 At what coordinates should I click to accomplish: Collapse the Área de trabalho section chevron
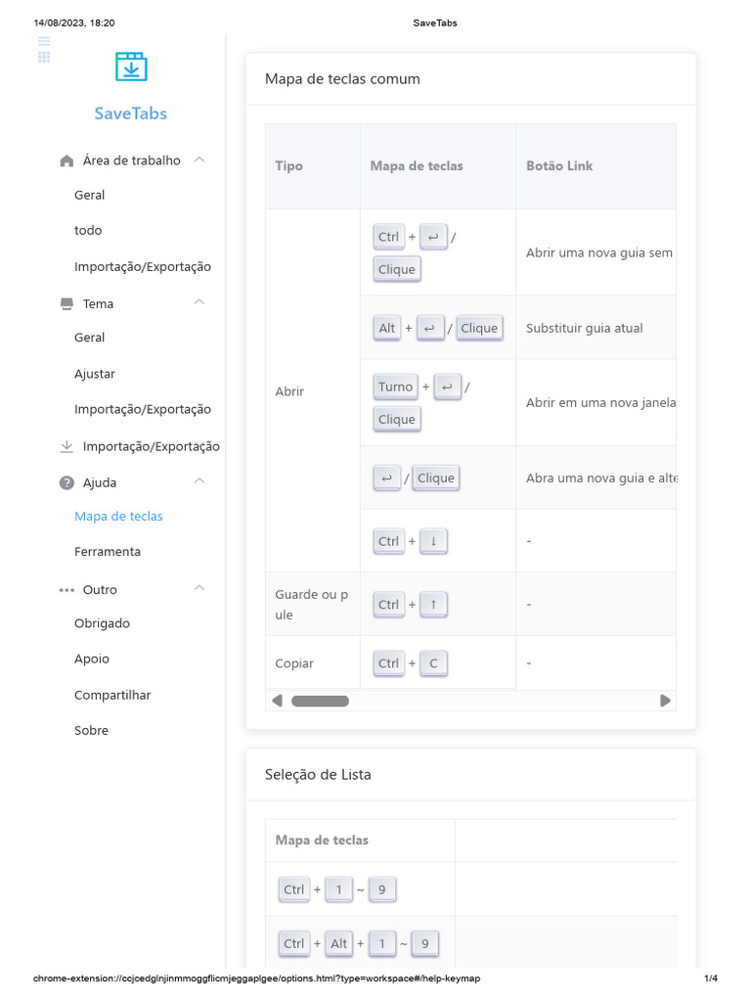click(x=199, y=159)
